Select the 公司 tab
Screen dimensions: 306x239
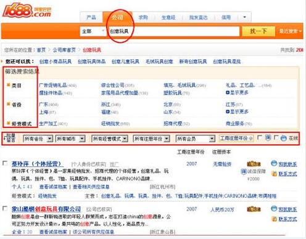tap(117, 17)
